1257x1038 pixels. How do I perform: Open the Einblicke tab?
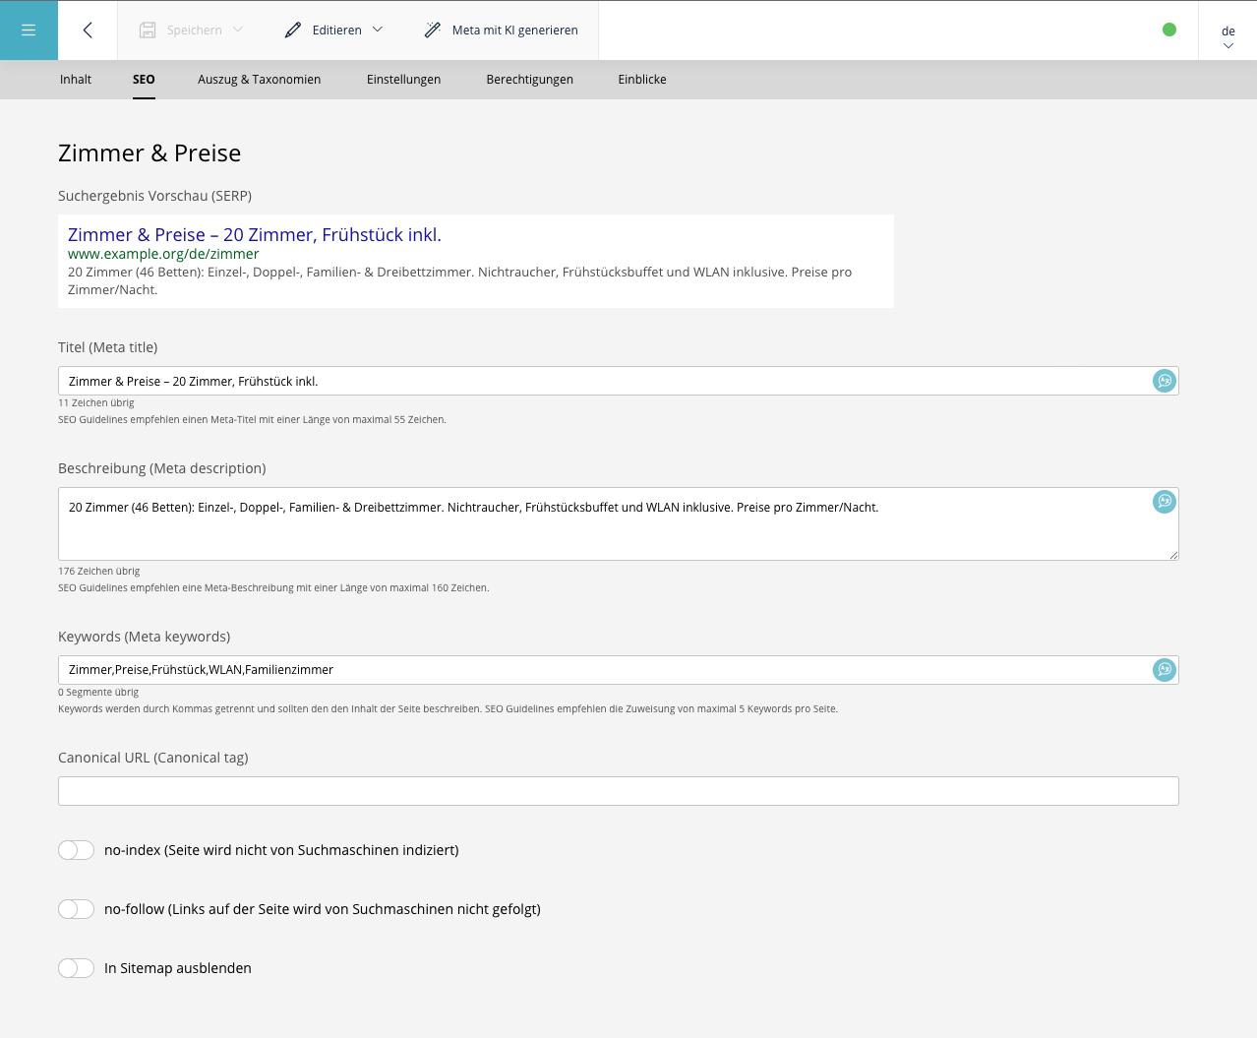tap(642, 80)
